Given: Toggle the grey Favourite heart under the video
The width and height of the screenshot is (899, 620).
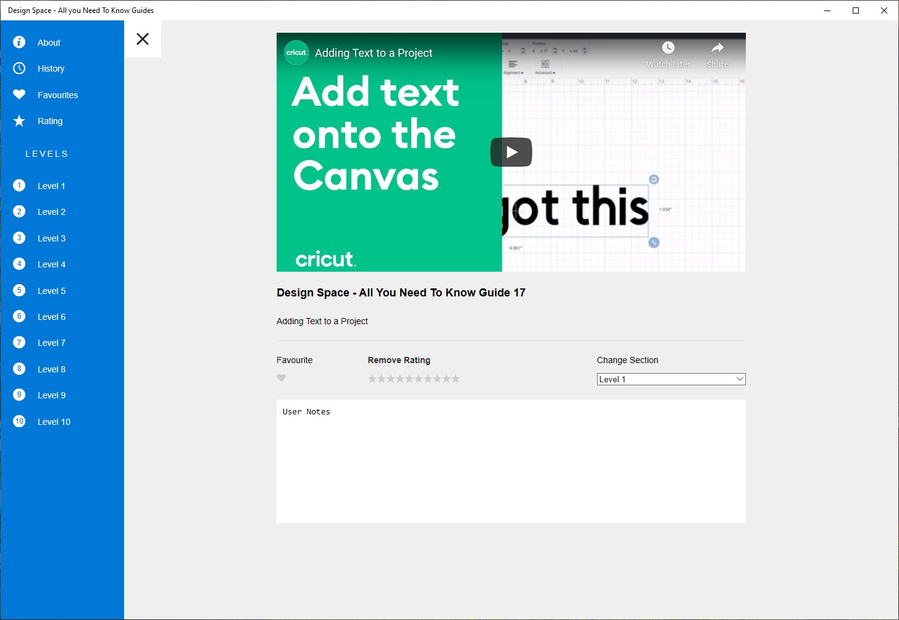Looking at the screenshot, I should (282, 378).
